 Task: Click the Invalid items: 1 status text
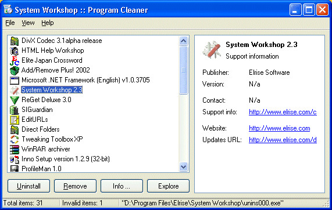[x=82, y=203]
